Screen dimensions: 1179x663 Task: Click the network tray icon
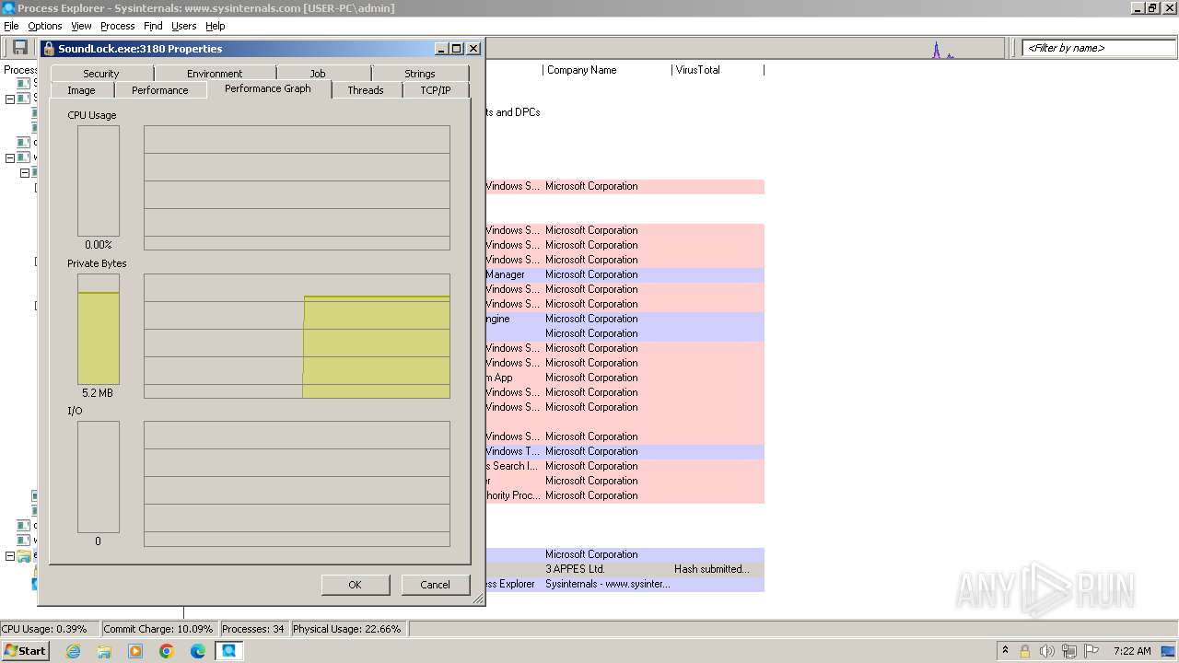[x=1069, y=651]
